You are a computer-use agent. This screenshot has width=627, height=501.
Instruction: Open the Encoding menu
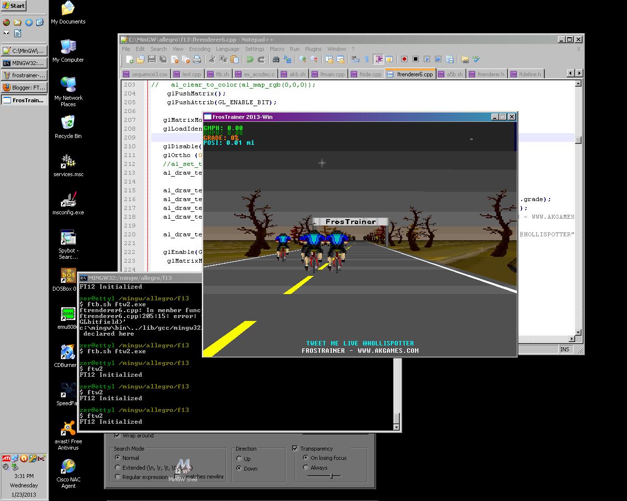[x=199, y=49]
